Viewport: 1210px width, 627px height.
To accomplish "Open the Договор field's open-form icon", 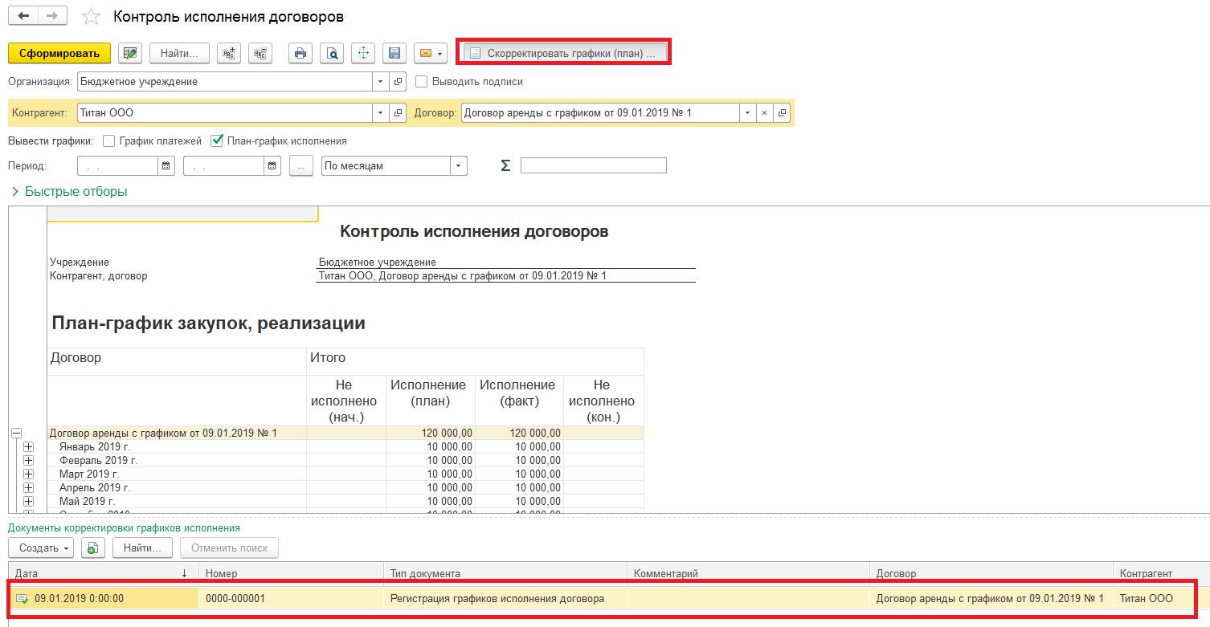I will click(782, 113).
